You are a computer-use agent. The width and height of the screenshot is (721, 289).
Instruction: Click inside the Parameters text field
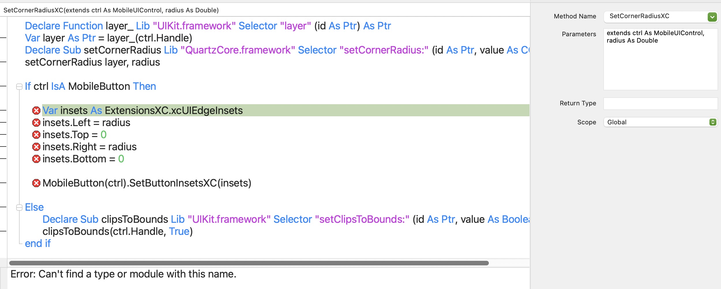click(x=660, y=63)
